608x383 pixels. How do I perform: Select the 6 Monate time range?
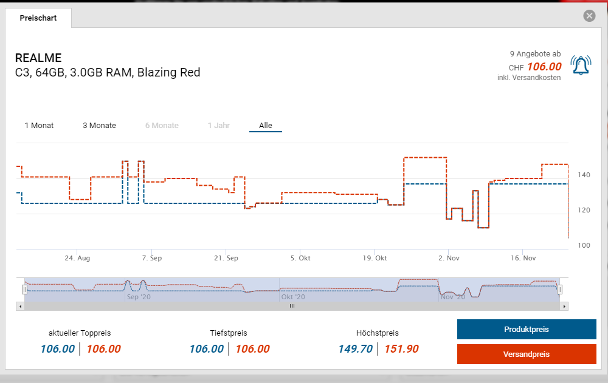pos(162,126)
